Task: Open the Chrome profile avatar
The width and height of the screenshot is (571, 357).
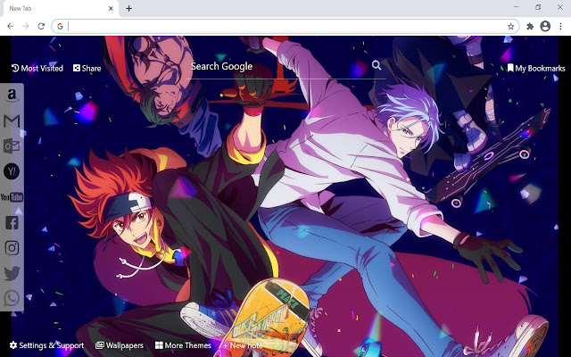Action: 545,26
